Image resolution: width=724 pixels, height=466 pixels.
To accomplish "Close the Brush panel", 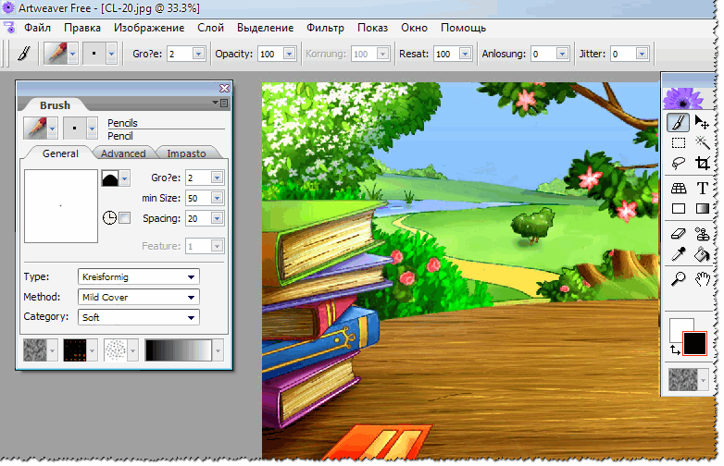I will [x=224, y=88].
